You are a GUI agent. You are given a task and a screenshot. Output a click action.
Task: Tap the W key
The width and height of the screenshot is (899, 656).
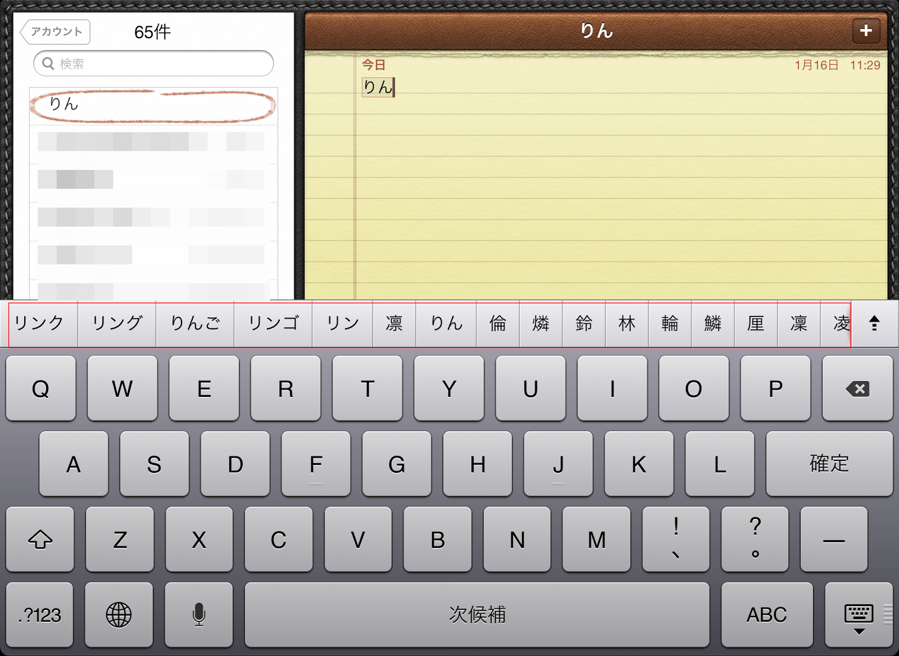click(122, 388)
